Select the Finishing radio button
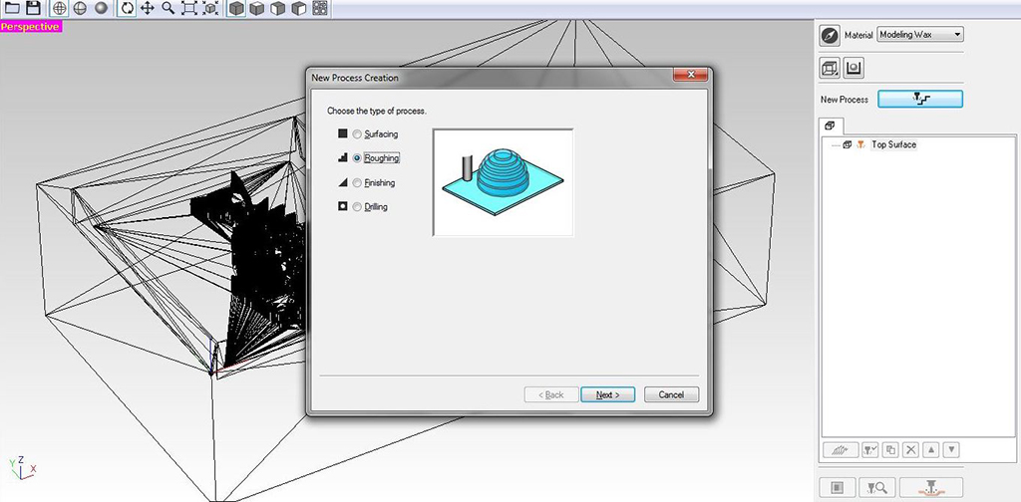Screen dimensions: 1021x502 [356, 183]
